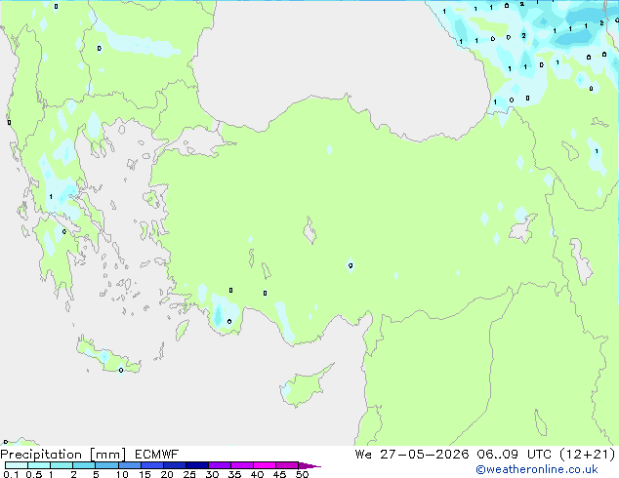Viewport: 619px width, 478px height.
Task: Click the 'We 27-05-2026' date text
Action: (412, 455)
